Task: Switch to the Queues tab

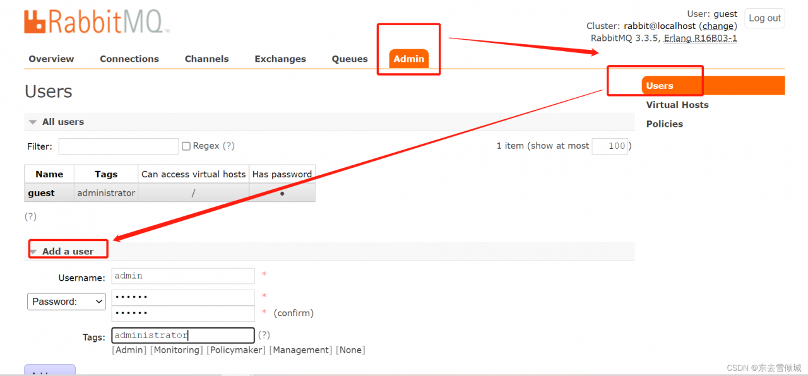Action: point(350,59)
